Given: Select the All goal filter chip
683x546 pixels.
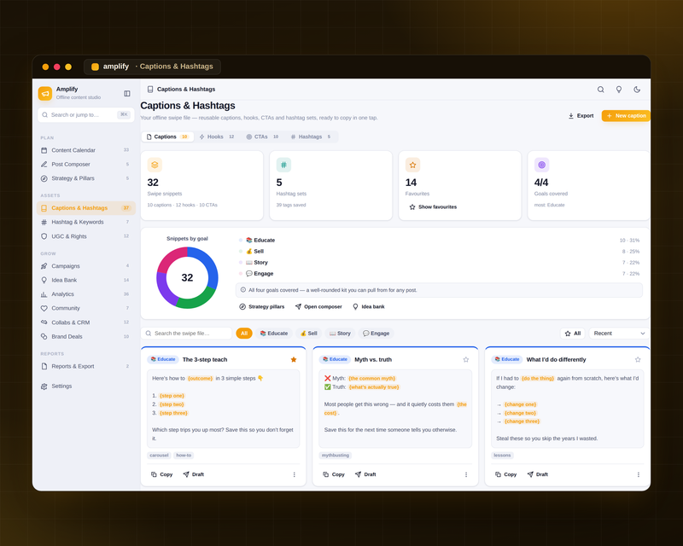Looking at the screenshot, I should [x=244, y=334].
